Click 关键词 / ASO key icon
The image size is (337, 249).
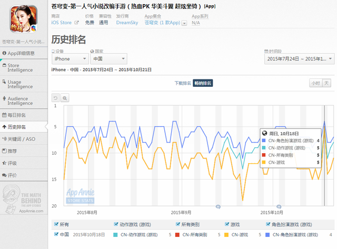coord(4,139)
